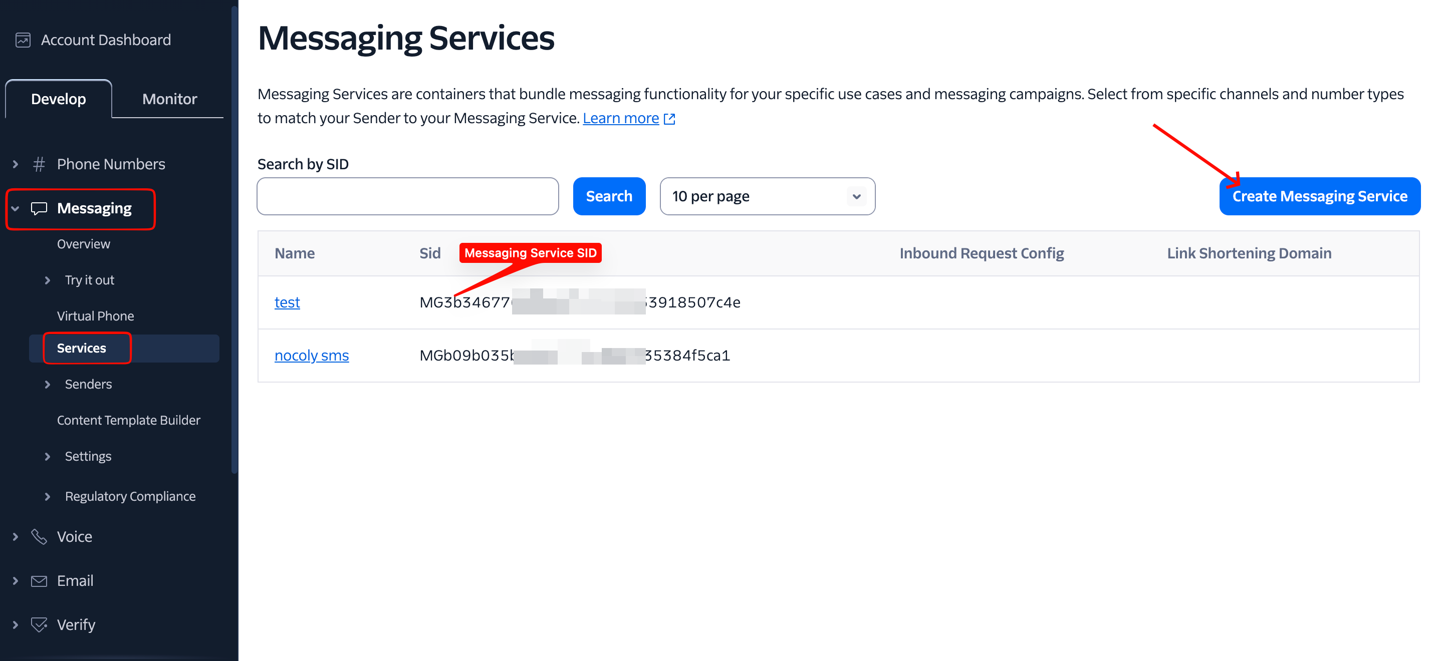Open the 10 per page dropdown

click(x=767, y=196)
